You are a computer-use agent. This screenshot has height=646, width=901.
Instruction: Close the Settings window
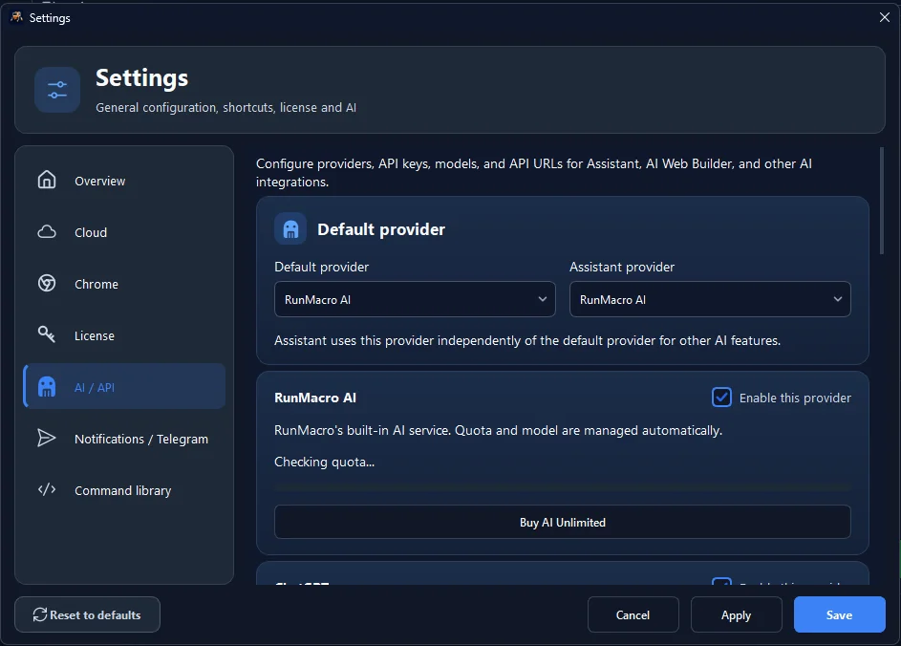coord(885,17)
